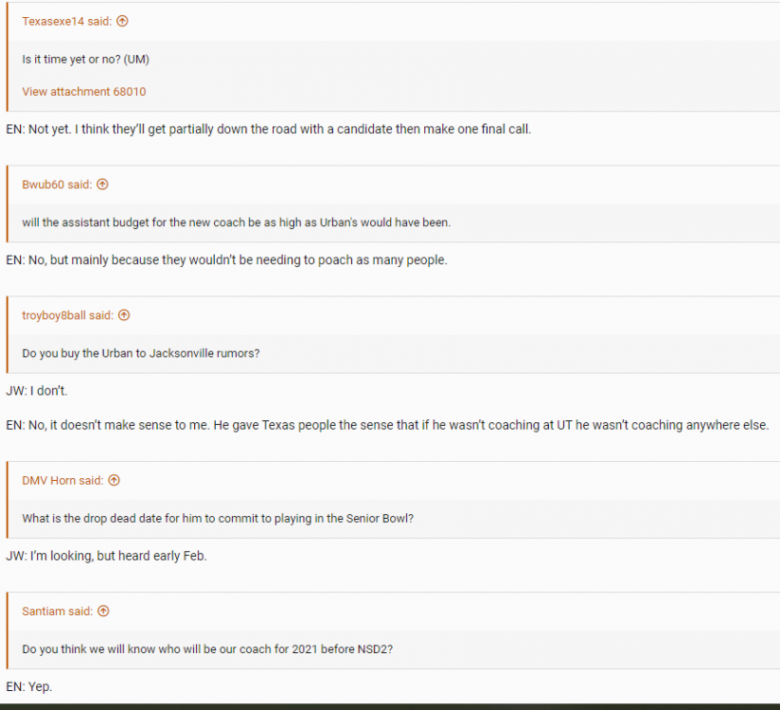Click the final reply 'EN: Yep.'
Screen dimensions: 780x710
[28, 686]
